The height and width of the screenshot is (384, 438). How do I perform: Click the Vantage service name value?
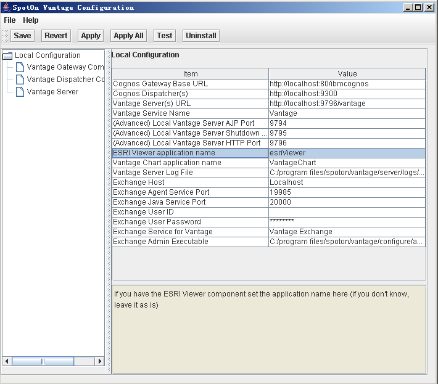tap(347, 113)
